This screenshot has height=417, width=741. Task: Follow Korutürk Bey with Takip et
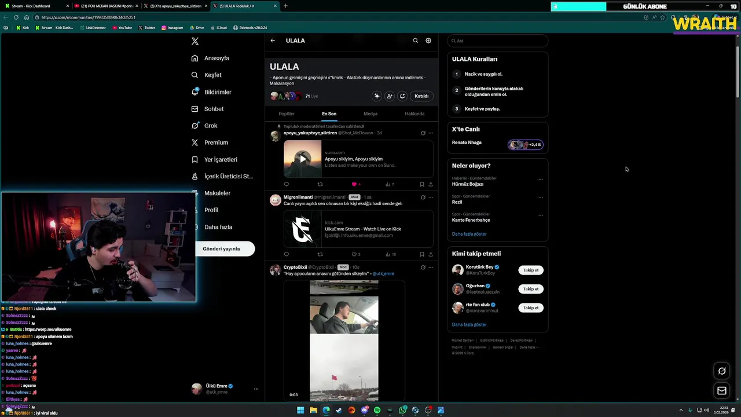(x=531, y=270)
